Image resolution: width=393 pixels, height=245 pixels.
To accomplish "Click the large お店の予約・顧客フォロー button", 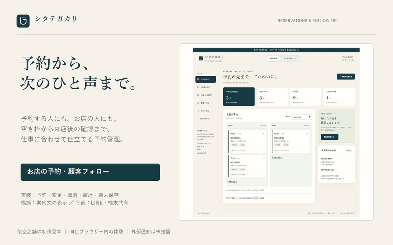I will click(x=90, y=172).
